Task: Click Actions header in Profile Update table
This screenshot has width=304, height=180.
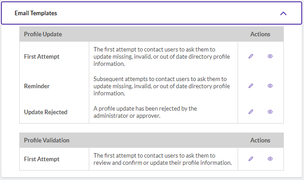Action: pos(260,34)
